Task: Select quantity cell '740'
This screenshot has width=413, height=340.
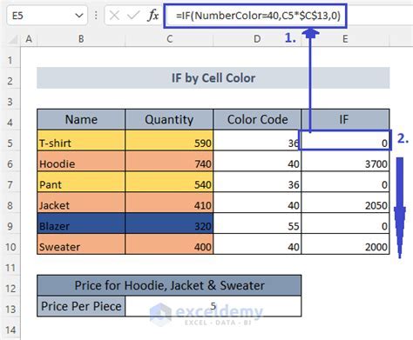Action: click(169, 161)
